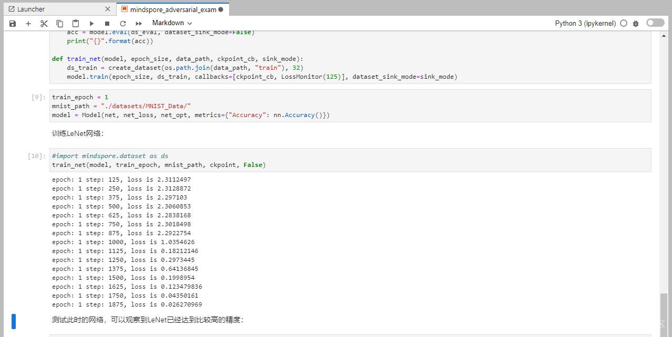Close the Launcher tab

[108, 9]
